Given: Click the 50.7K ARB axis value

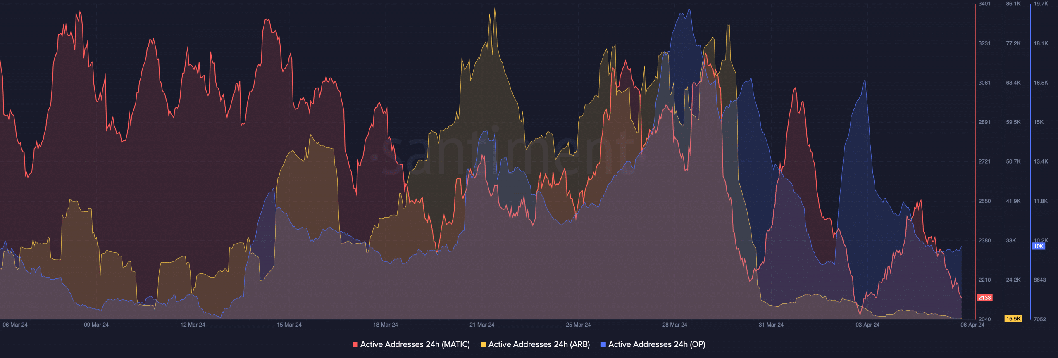Looking at the screenshot, I should coord(1013,161).
